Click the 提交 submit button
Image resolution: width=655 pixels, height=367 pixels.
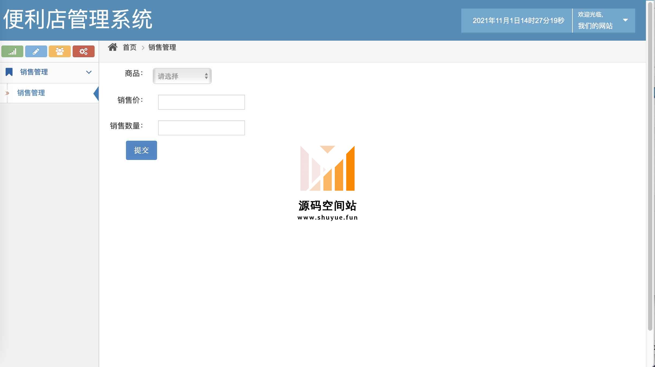pyautogui.click(x=142, y=150)
